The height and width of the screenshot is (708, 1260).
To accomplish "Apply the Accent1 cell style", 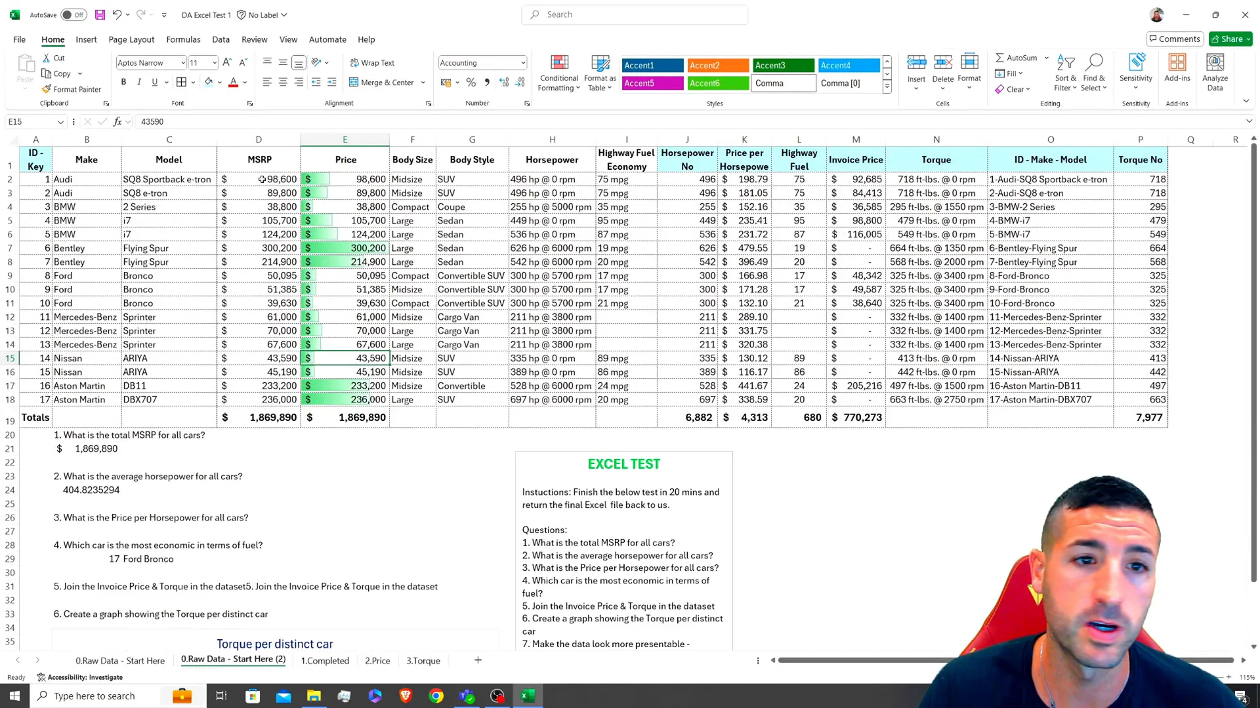I will [x=652, y=65].
